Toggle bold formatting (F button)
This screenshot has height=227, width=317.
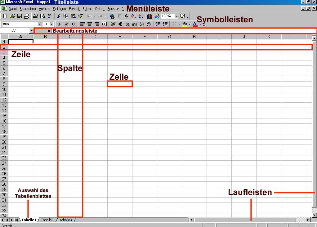tap(59, 24)
